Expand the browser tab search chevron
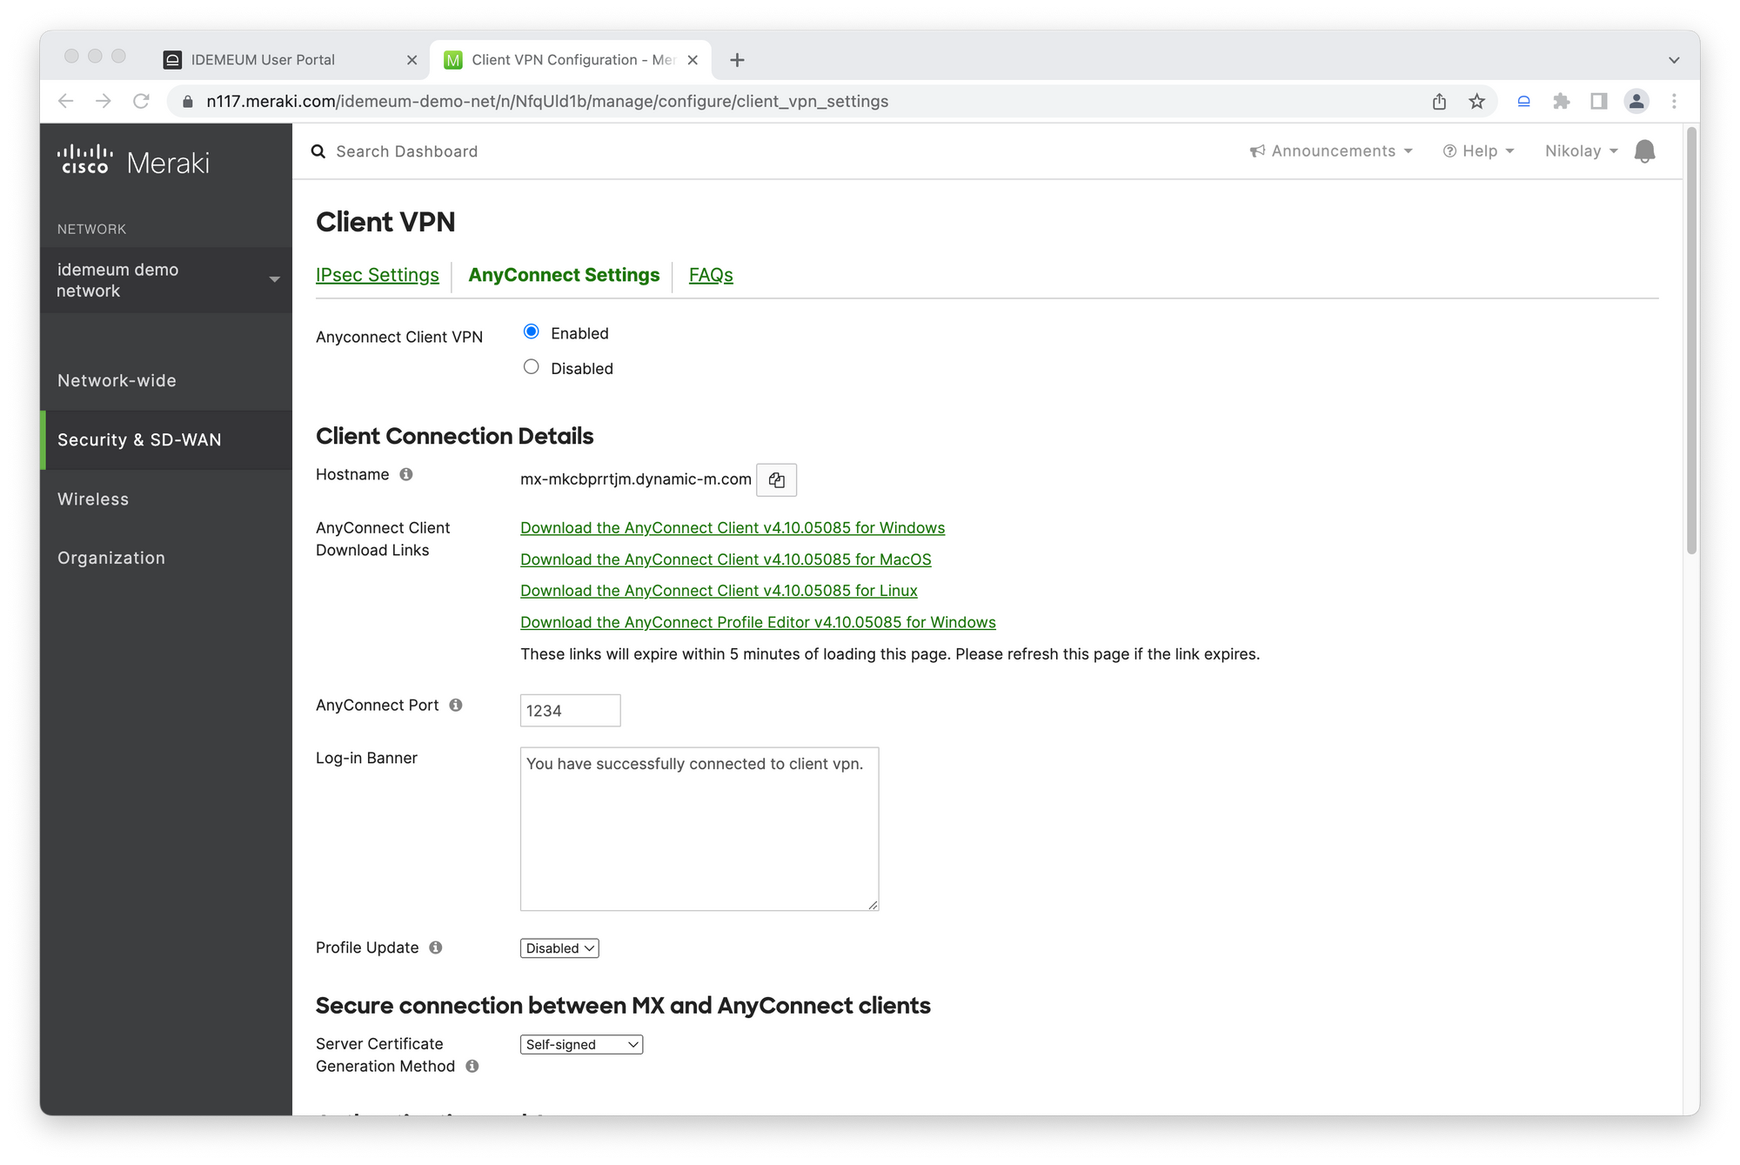This screenshot has width=1740, height=1165. click(x=1674, y=60)
